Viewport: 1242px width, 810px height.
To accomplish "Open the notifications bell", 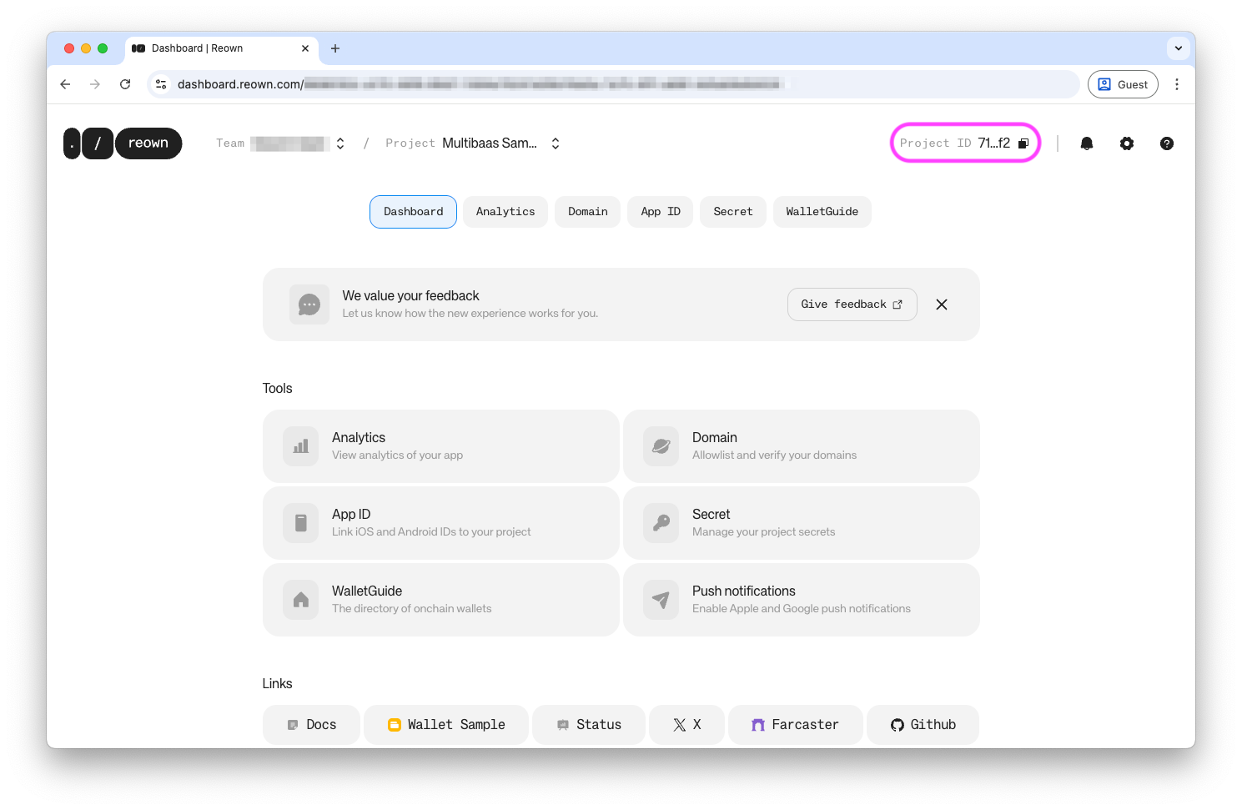I will (x=1086, y=143).
